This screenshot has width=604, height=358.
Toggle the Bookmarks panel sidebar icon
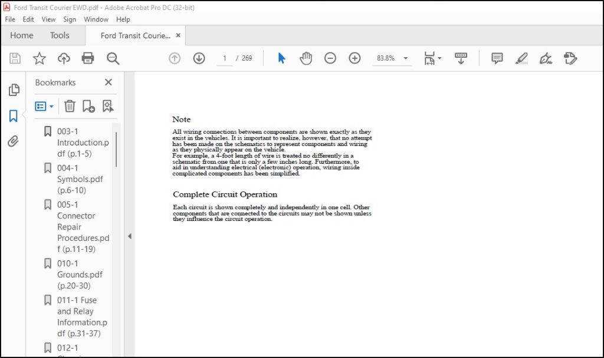tap(14, 116)
